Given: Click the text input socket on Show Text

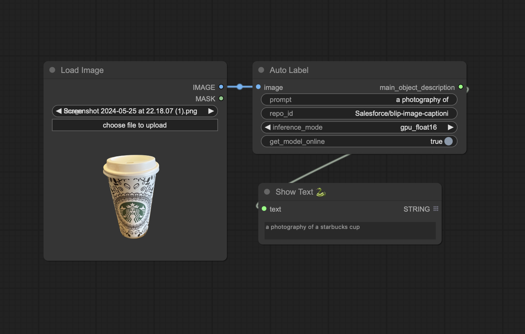Looking at the screenshot, I should (x=264, y=209).
